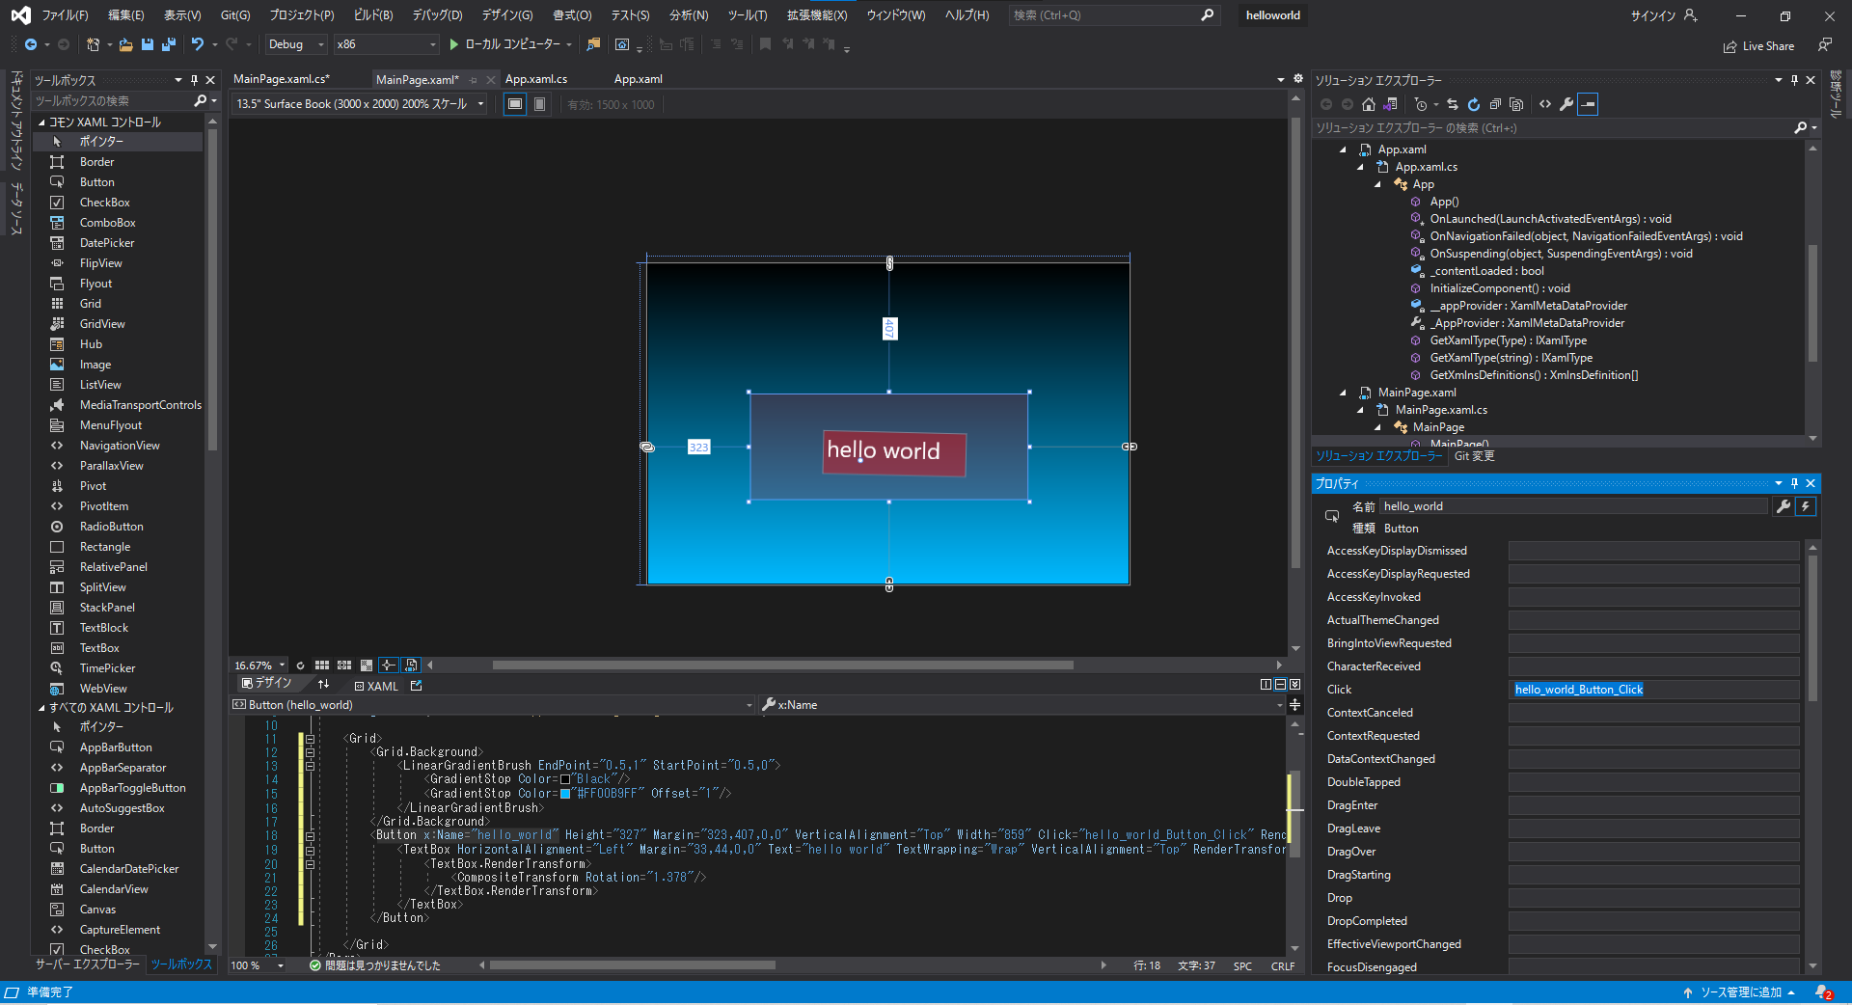The width and height of the screenshot is (1852, 1005).
Task: Click the Undo icon in the toolbar
Action: click(198, 44)
